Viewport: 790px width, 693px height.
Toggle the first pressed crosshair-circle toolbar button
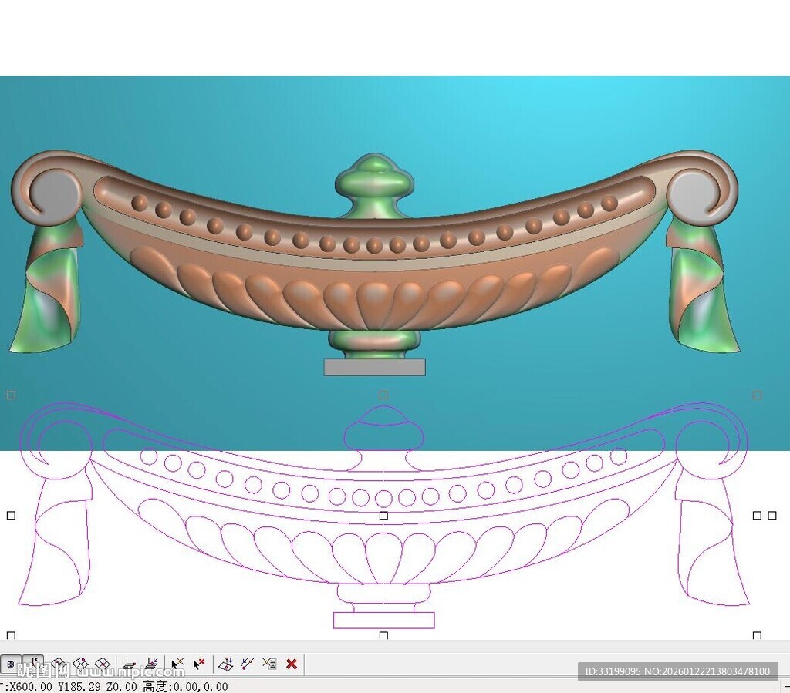[x=11, y=664]
